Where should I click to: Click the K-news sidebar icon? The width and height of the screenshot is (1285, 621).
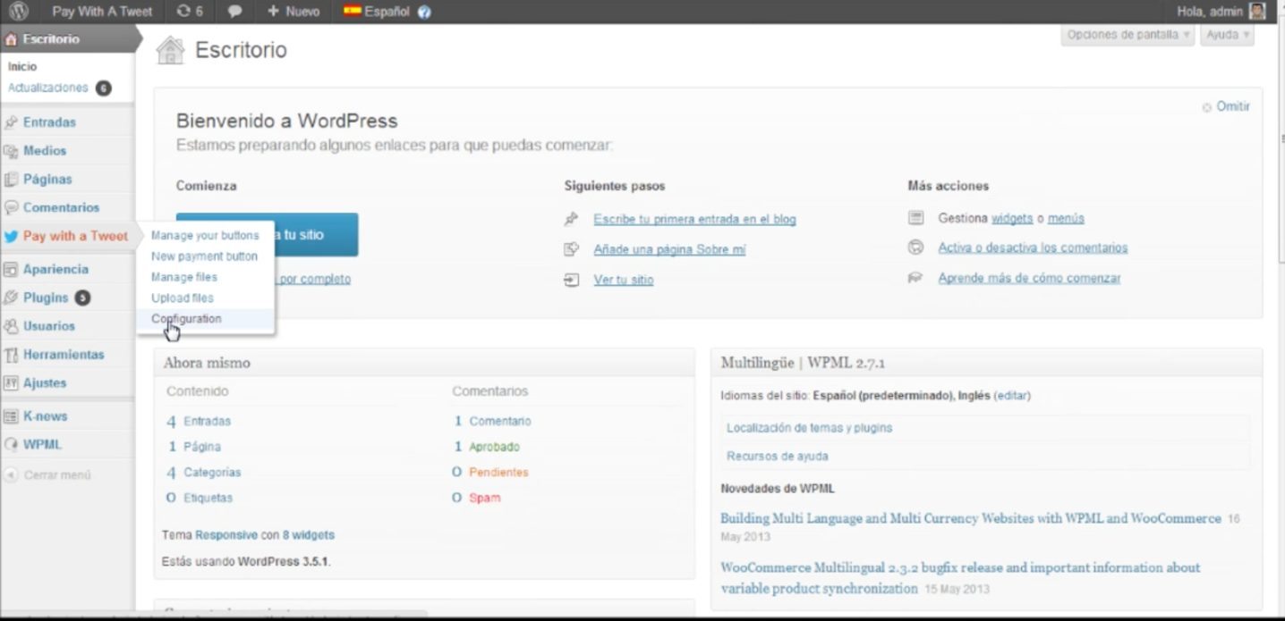pyautogui.click(x=12, y=416)
